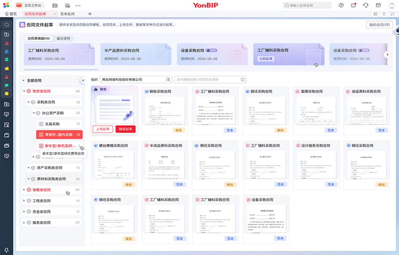Click the pin icon at sidebar bottom
Image resolution: width=399 pixels, height=255 pixels.
6,250
